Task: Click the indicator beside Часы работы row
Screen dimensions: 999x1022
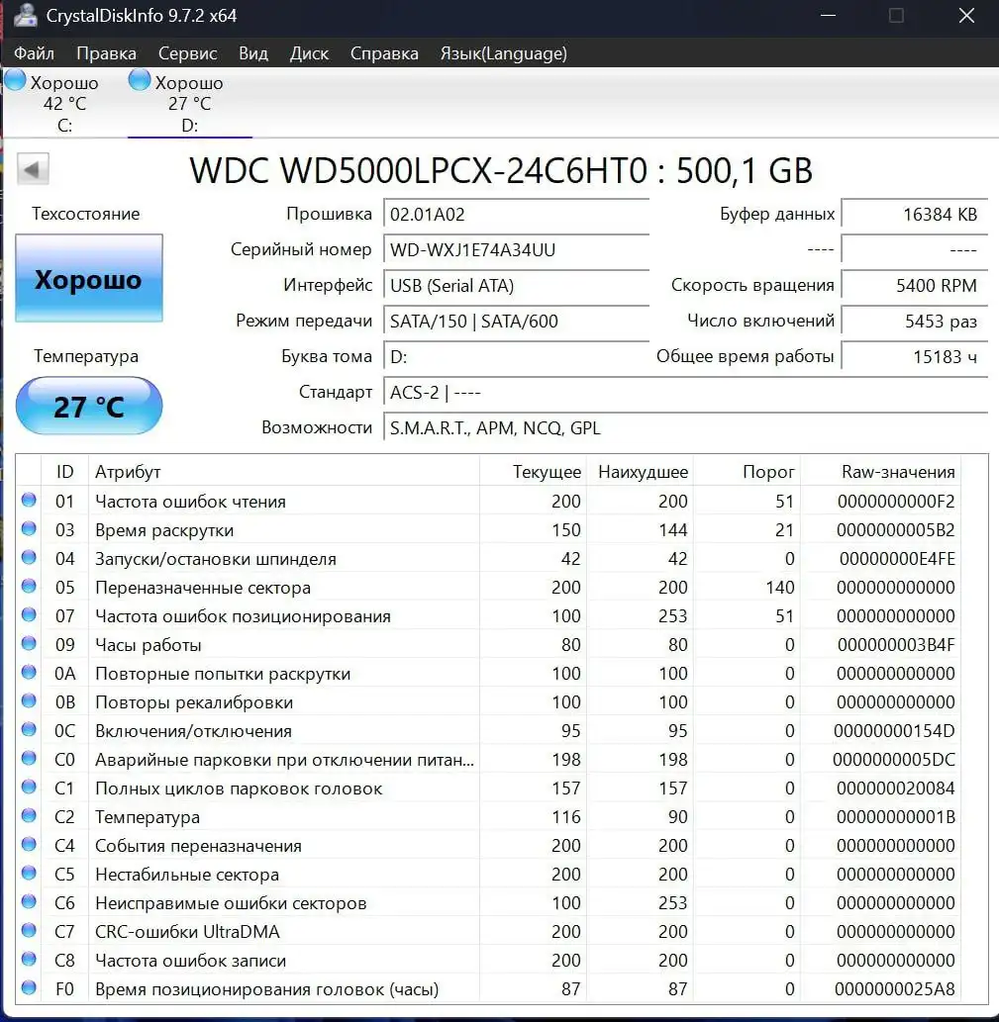Action: (28, 643)
